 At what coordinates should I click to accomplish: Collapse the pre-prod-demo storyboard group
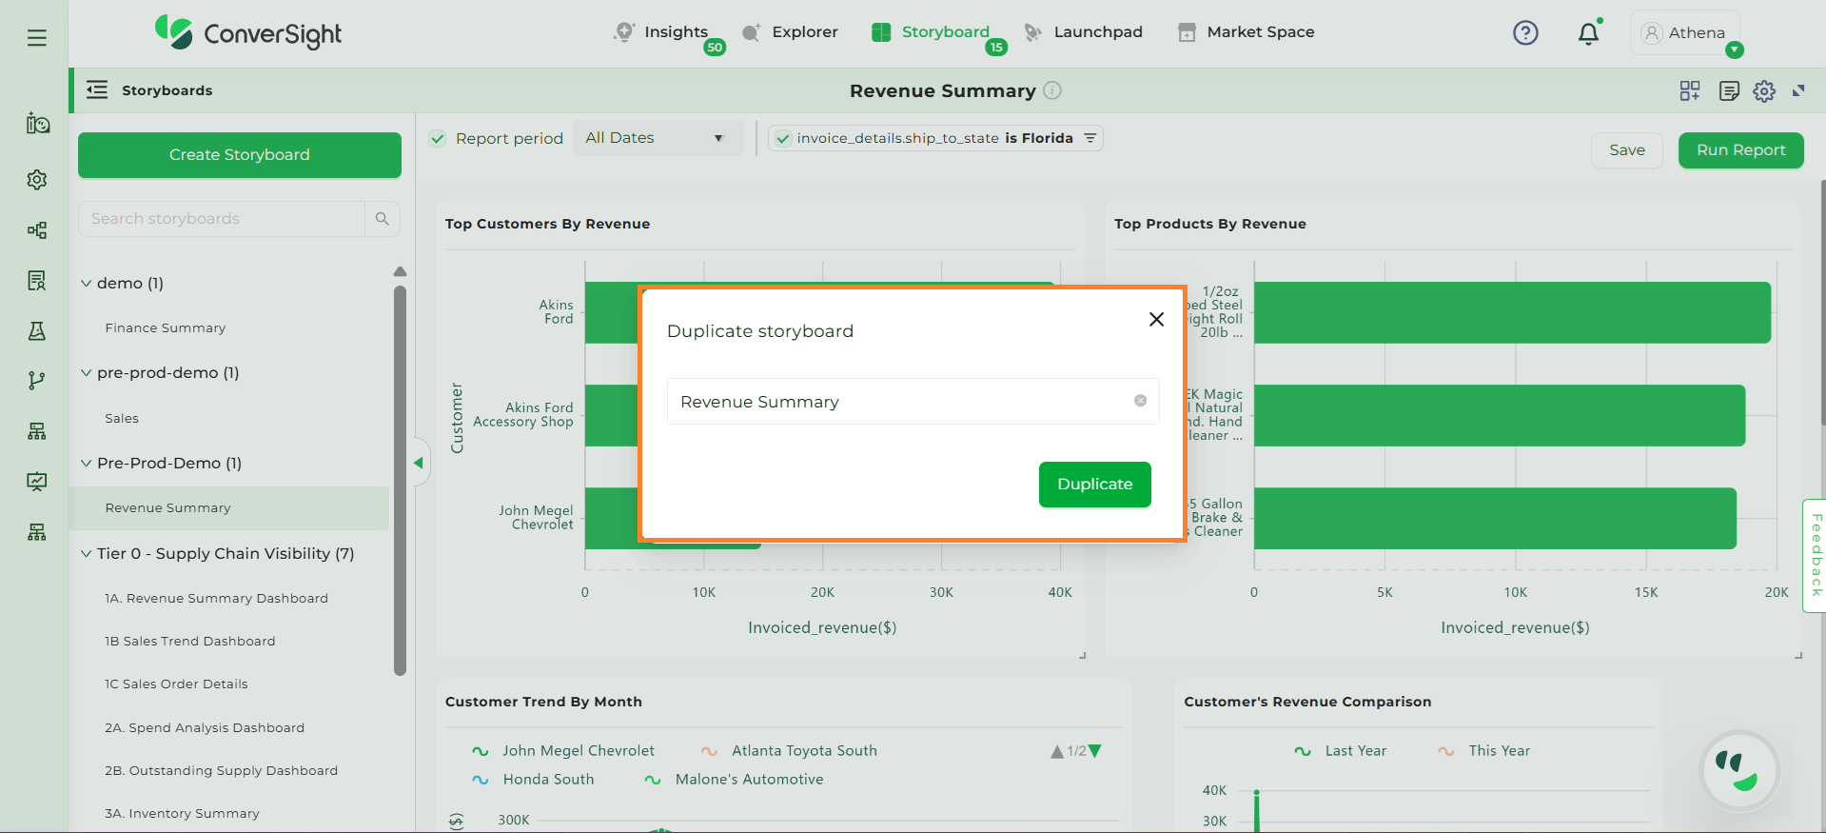click(x=87, y=373)
